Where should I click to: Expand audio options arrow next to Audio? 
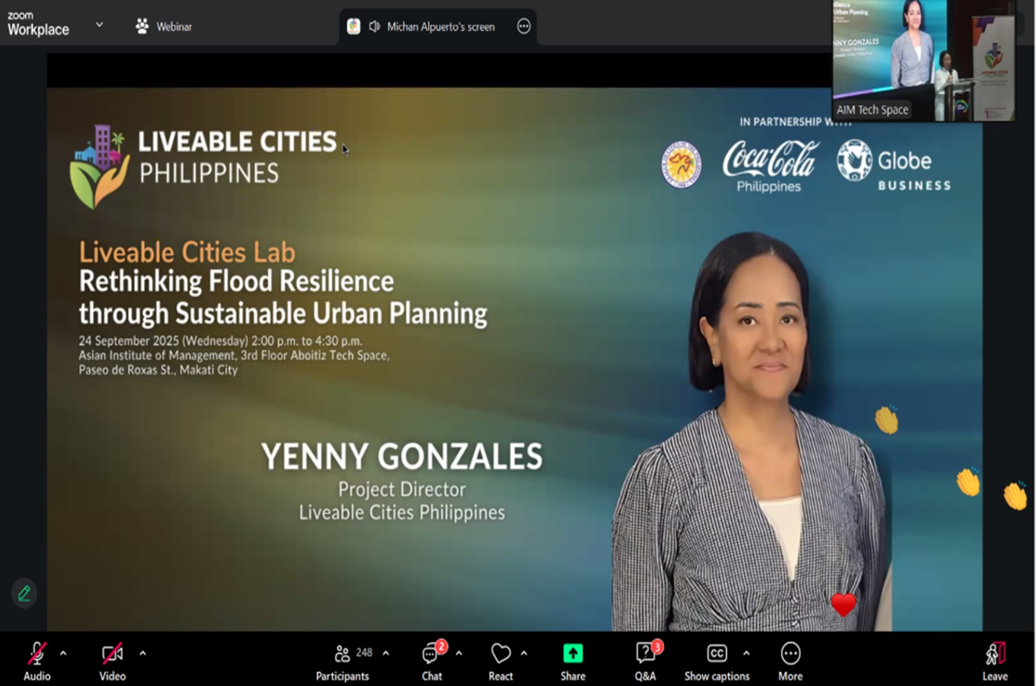pyautogui.click(x=64, y=653)
